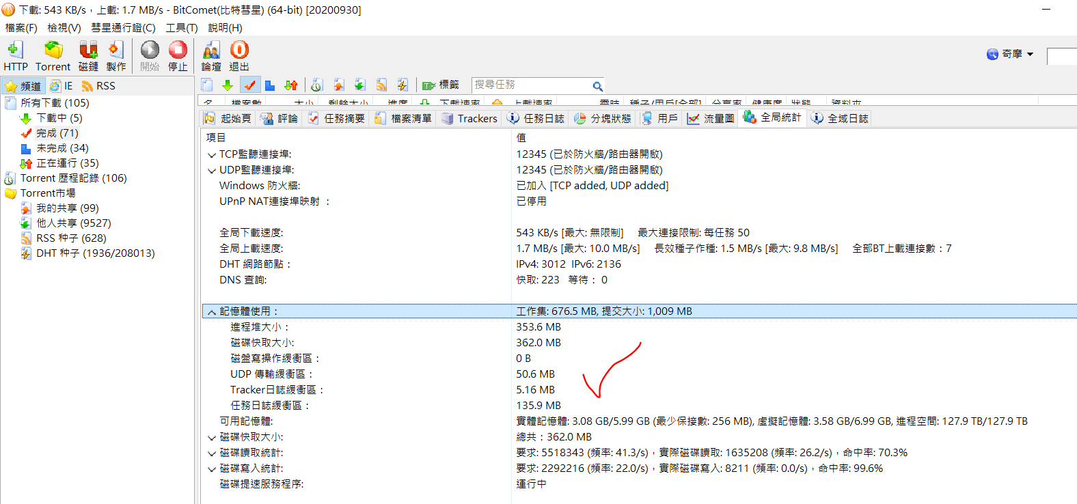Click the orange RSS feed filter icon

pyautogui.click(x=381, y=85)
